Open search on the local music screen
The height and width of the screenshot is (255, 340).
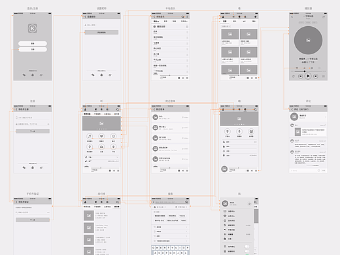coord(182,16)
